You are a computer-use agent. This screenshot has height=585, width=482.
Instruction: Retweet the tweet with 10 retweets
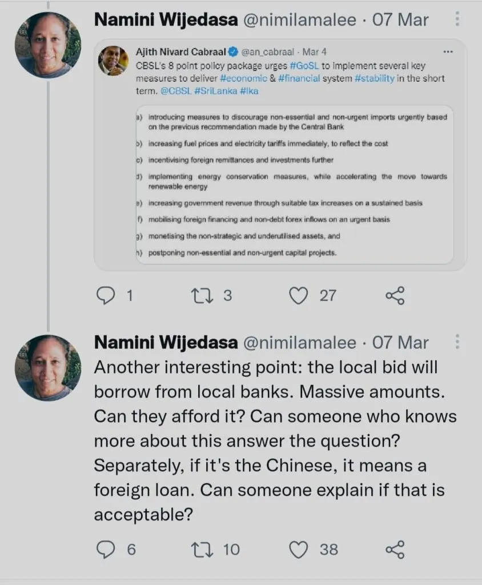click(x=201, y=550)
